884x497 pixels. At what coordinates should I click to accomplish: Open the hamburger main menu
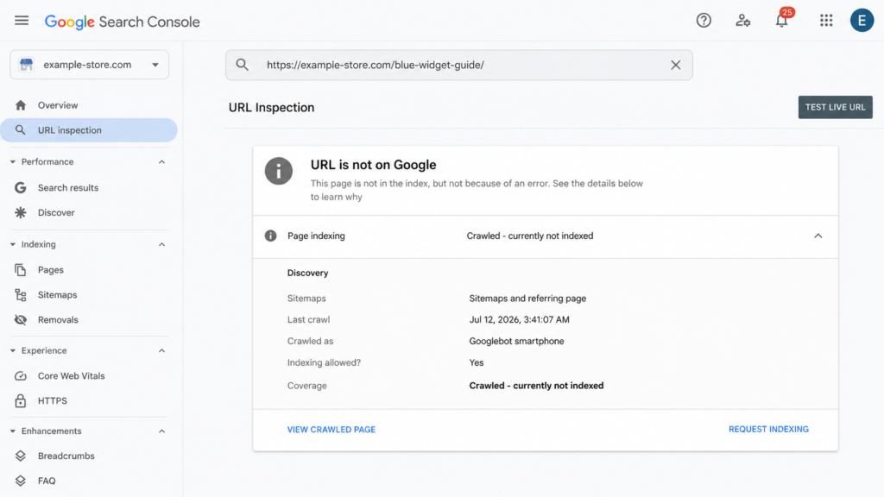[22, 21]
